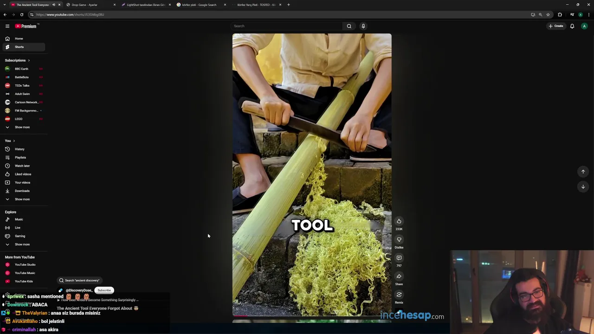594x334 pixels.
Task: Open the YouTube hamburger guide menu
Action: click(x=7, y=26)
